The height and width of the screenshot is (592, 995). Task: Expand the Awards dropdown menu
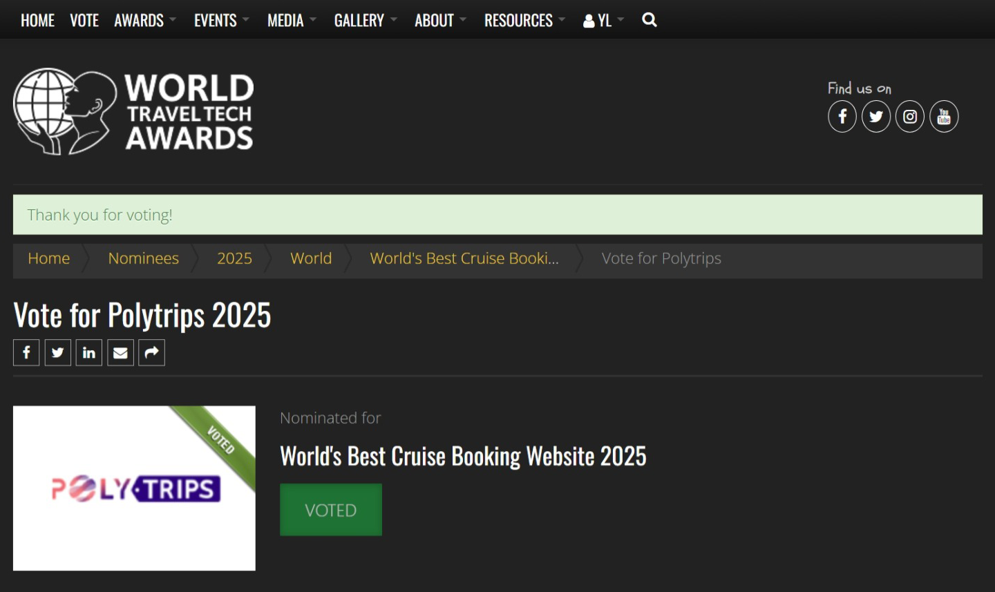pos(144,21)
